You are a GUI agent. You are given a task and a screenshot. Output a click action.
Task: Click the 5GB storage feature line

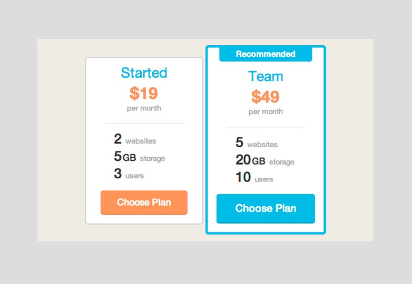tap(139, 157)
